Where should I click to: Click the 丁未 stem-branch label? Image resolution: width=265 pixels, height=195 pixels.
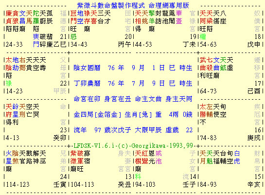tap(189, 44)
